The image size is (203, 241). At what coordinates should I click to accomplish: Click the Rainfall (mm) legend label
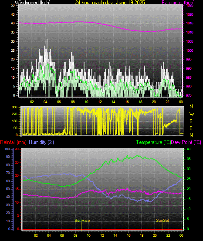click(x=13, y=142)
